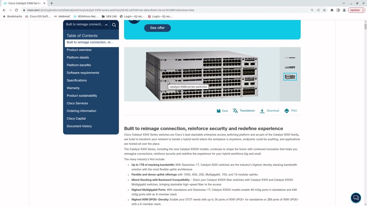Reload the page with refresh icon

tap(16, 10)
